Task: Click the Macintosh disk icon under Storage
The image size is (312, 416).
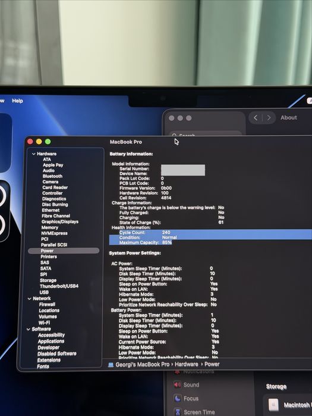Action: [x=273, y=405]
